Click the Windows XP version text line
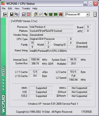This screenshot has width=99, height=116. 53,104
